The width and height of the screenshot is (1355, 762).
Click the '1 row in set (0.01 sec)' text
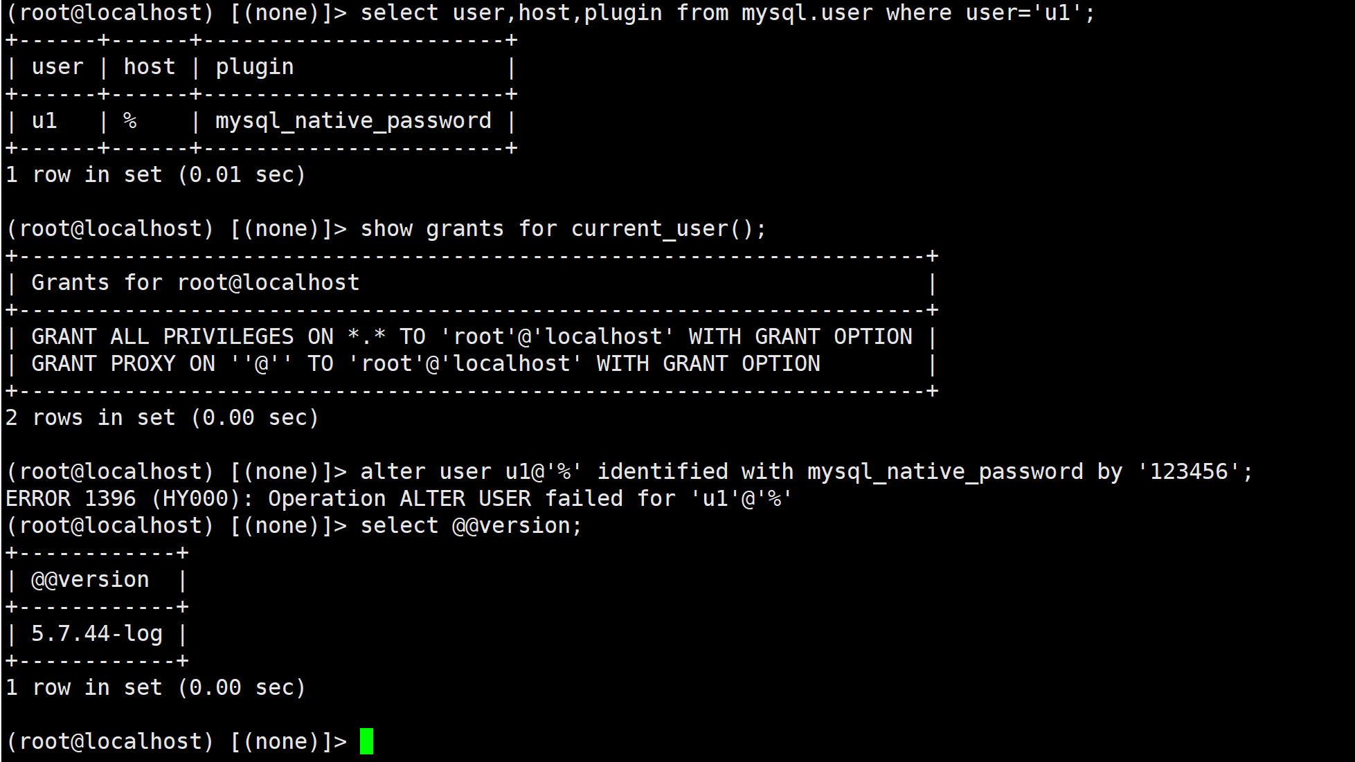[156, 175]
